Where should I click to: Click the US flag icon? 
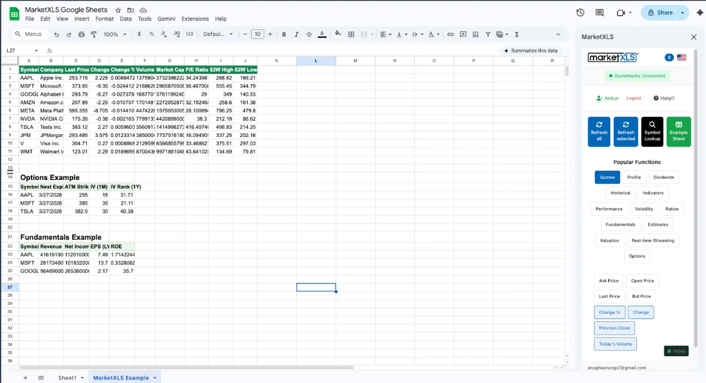[x=682, y=57]
